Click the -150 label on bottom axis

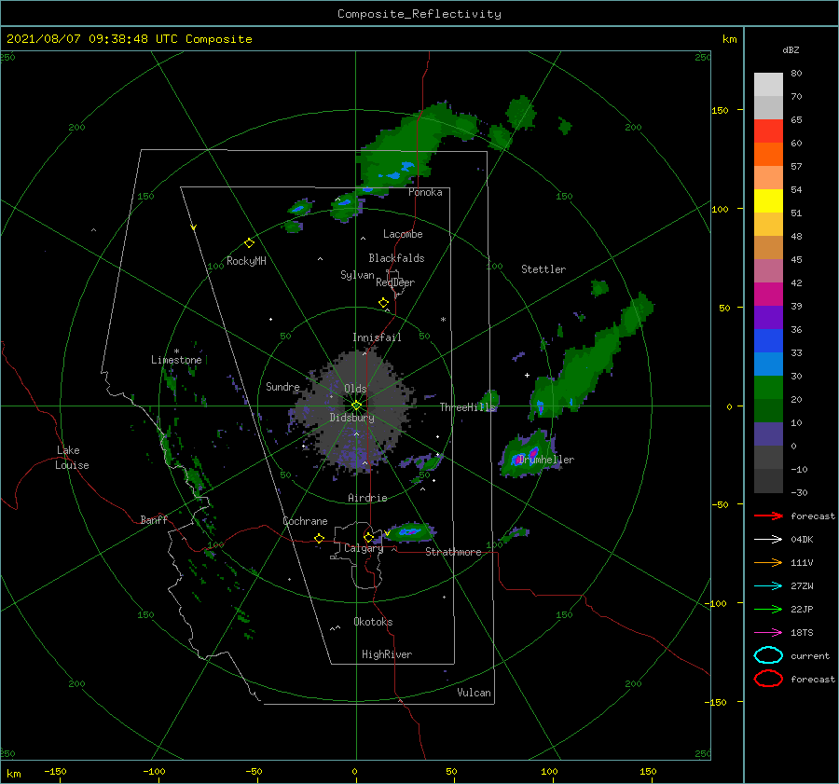(x=55, y=771)
